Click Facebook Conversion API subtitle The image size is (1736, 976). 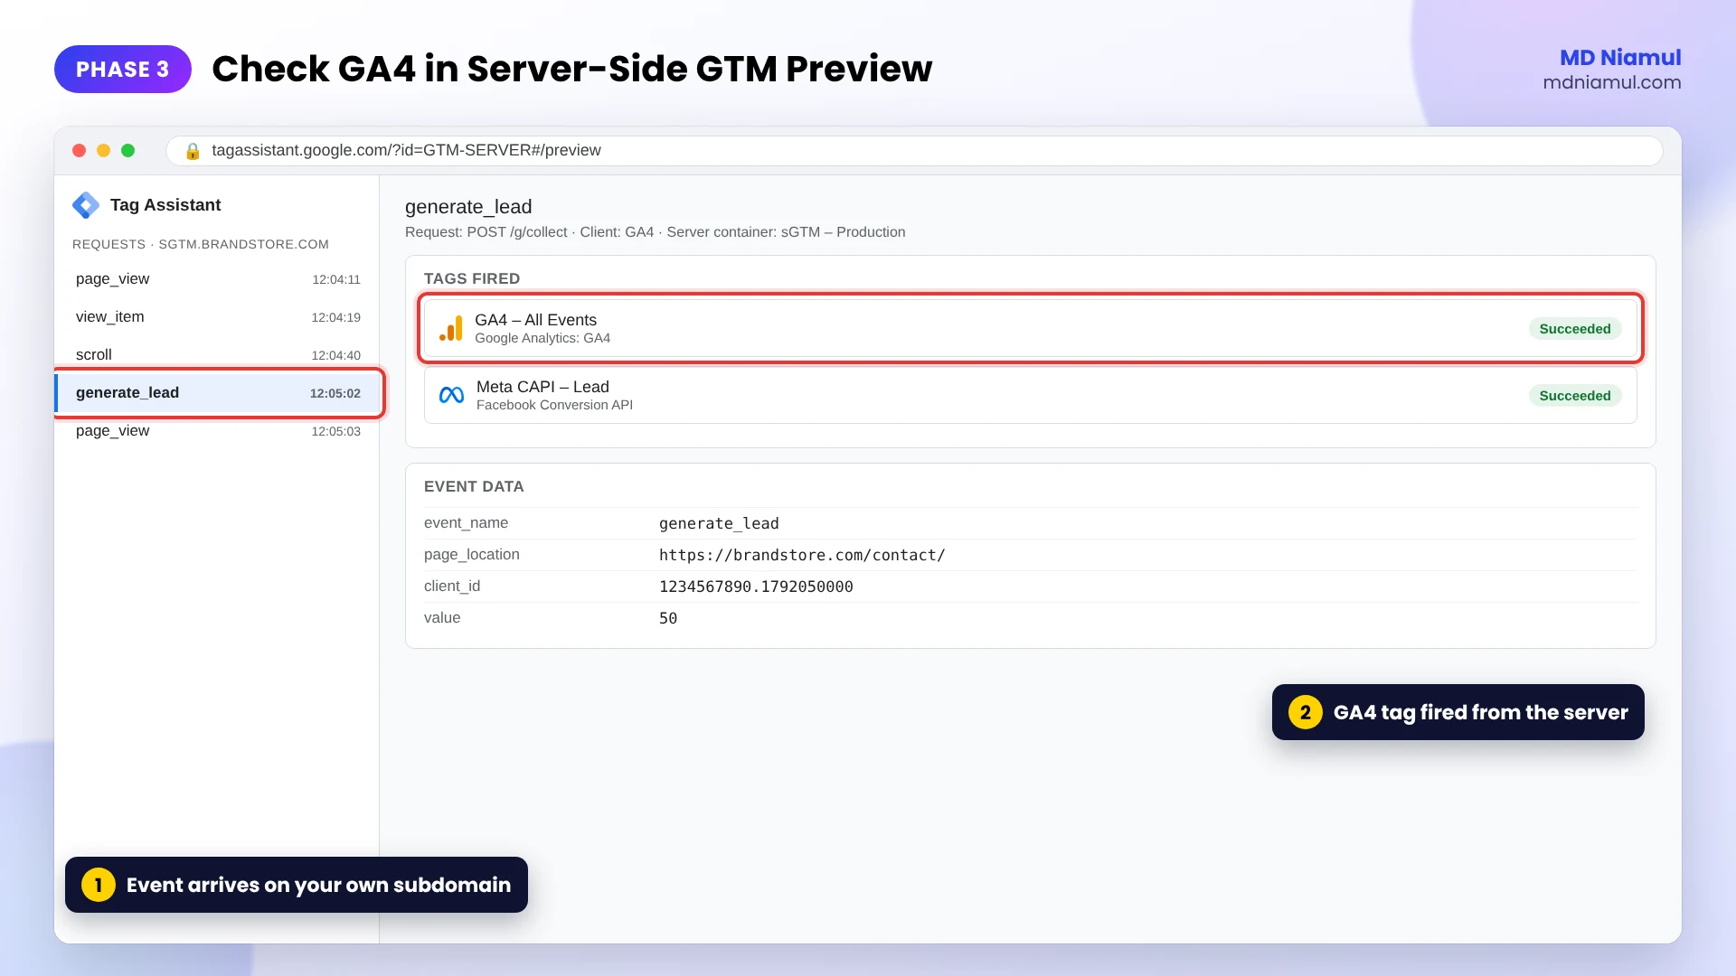pos(554,405)
